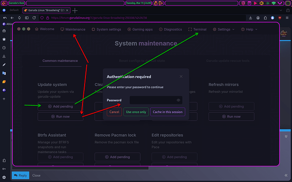Collapse panel with double left chevron
The width and height of the screenshot is (292, 182).
[286, 175]
